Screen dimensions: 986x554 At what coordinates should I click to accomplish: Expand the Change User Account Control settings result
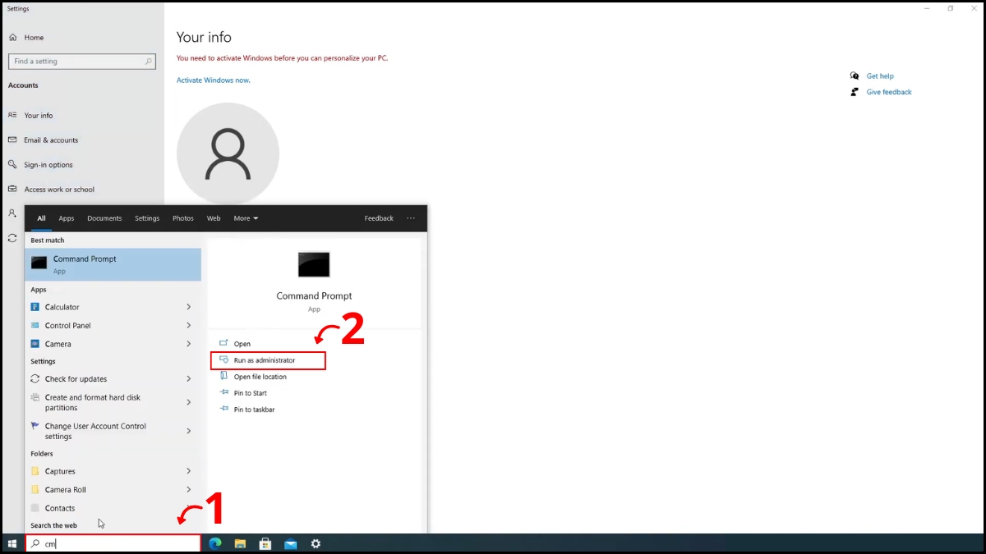(x=189, y=430)
